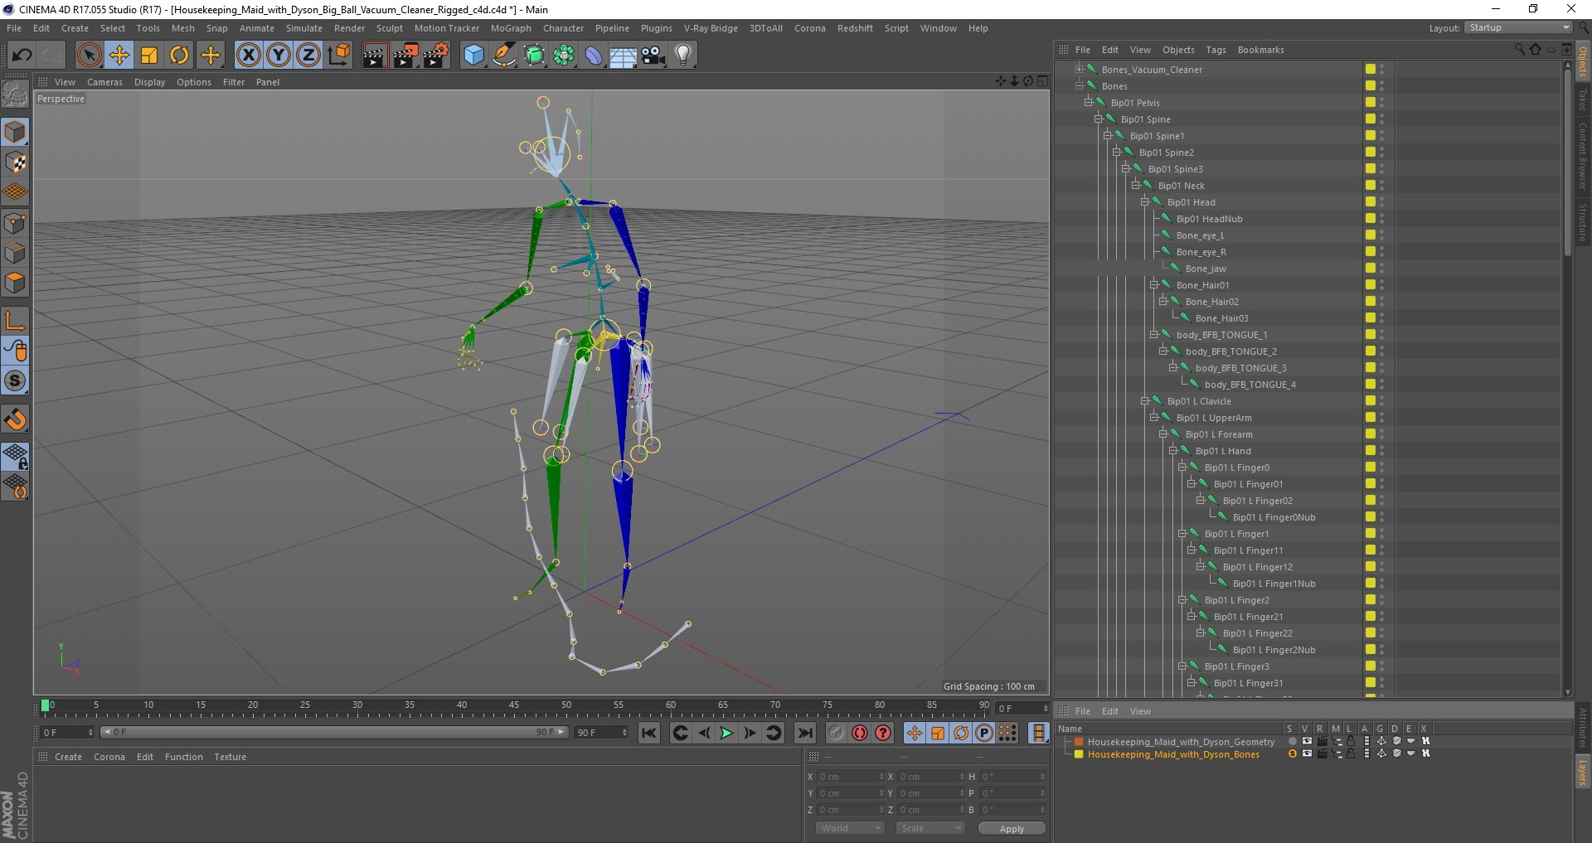Viewport: 1592px width, 843px height.
Task: Click the Deformer object icon
Action: [594, 56]
